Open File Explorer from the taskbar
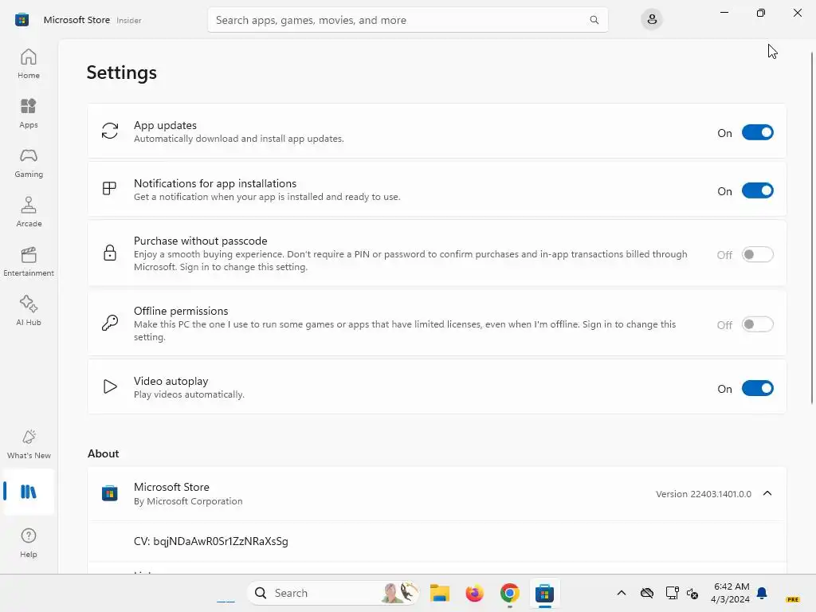Viewport: 816px width, 612px height. click(x=440, y=593)
